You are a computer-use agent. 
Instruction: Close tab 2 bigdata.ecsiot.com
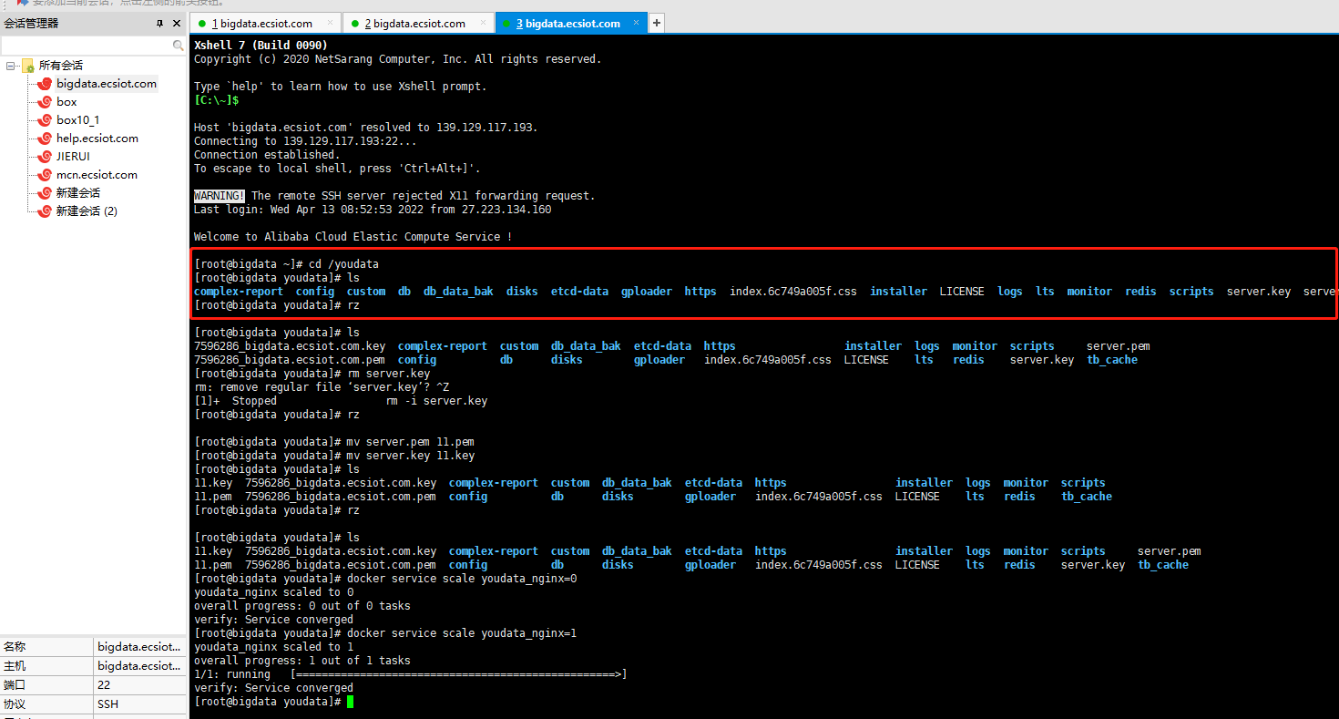coord(484,23)
